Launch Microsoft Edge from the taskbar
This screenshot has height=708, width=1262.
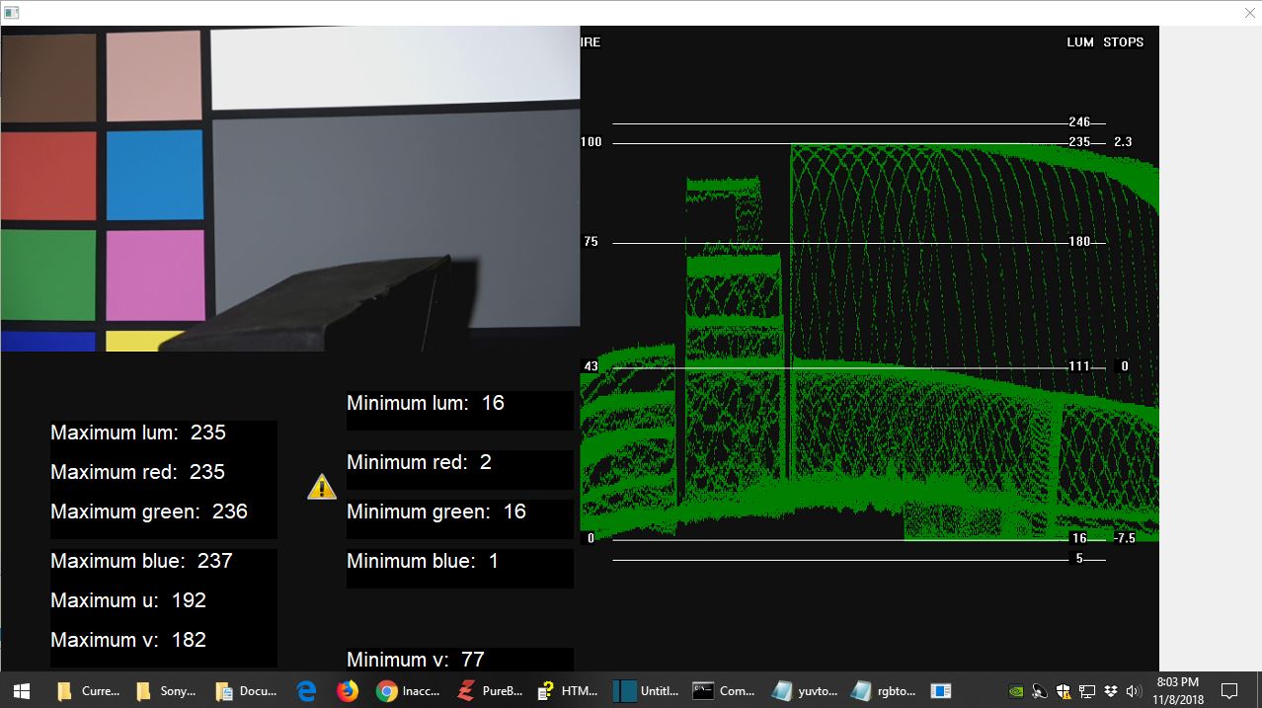306,690
